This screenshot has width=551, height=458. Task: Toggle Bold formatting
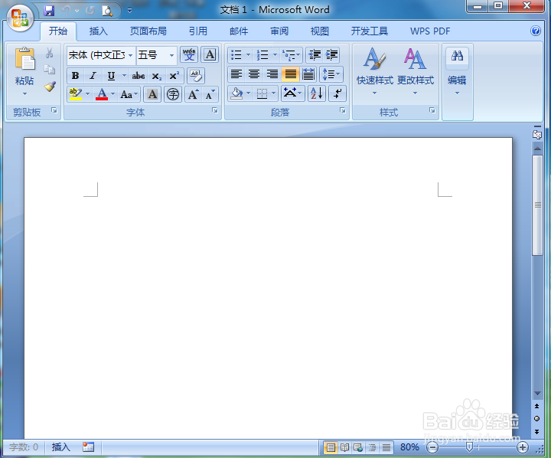pyautogui.click(x=75, y=76)
